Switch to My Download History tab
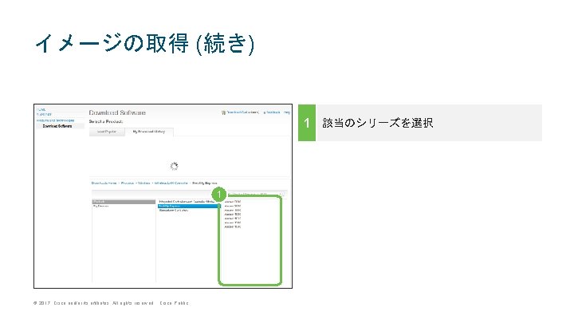Viewport: 574px width, 323px height. (x=149, y=132)
